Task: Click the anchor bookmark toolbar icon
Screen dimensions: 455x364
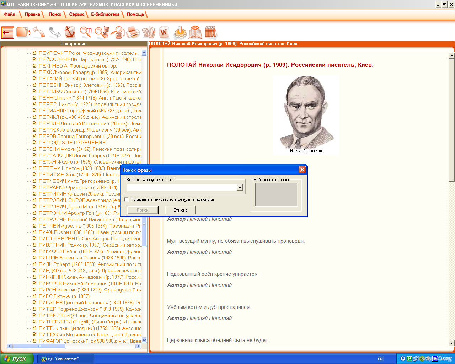Action: (70, 32)
